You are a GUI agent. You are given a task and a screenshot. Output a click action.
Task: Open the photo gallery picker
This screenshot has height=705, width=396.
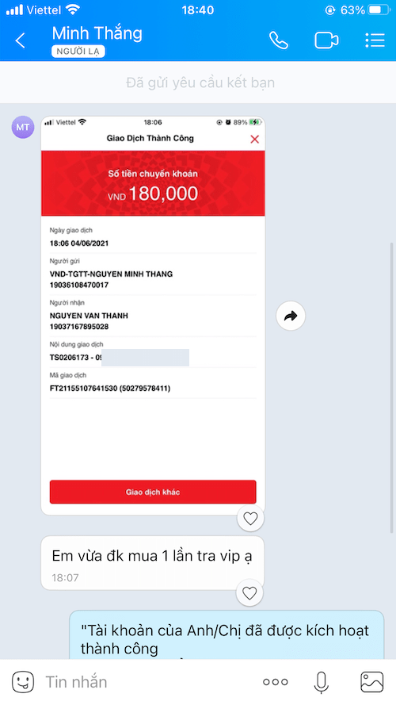pos(372,682)
